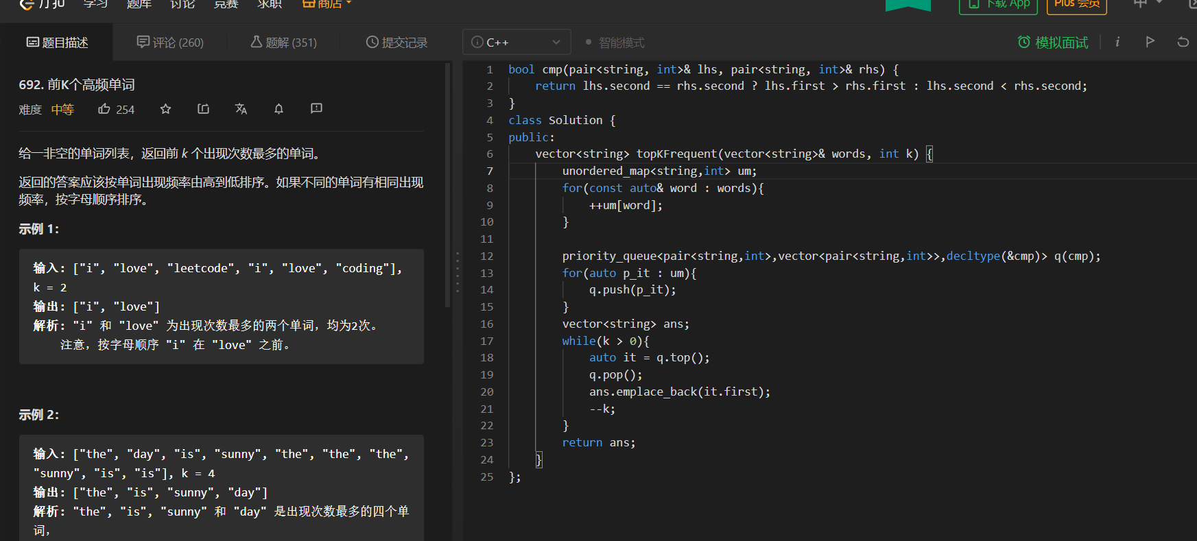Click the thumbs-up like icon showing 254

coord(104,109)
